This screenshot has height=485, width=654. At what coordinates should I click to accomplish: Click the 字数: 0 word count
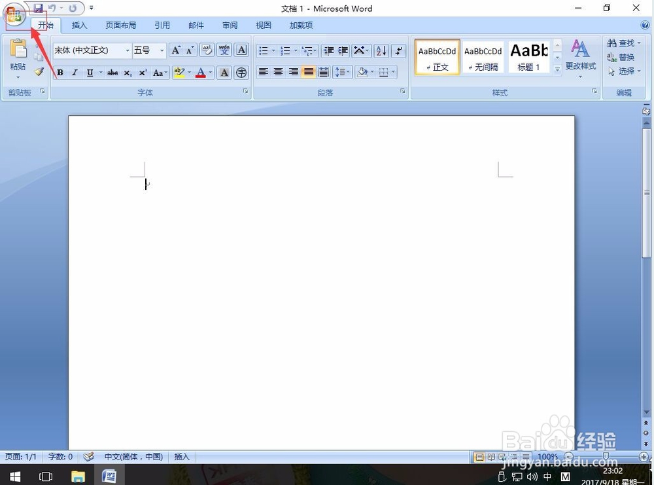point(60,457)
